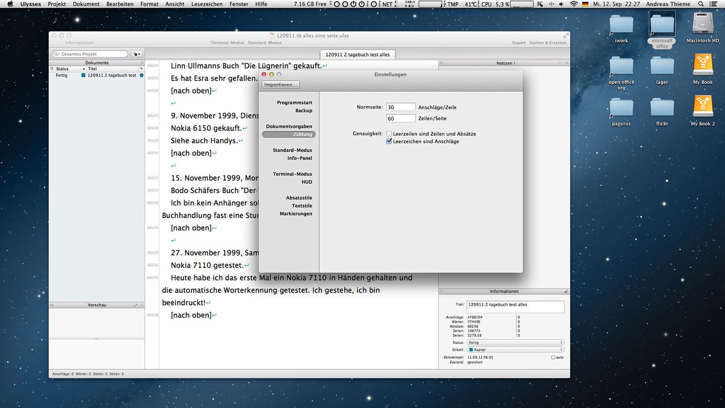
Task: Click the Titel field in Informationen panel
Action: (515, 307)
